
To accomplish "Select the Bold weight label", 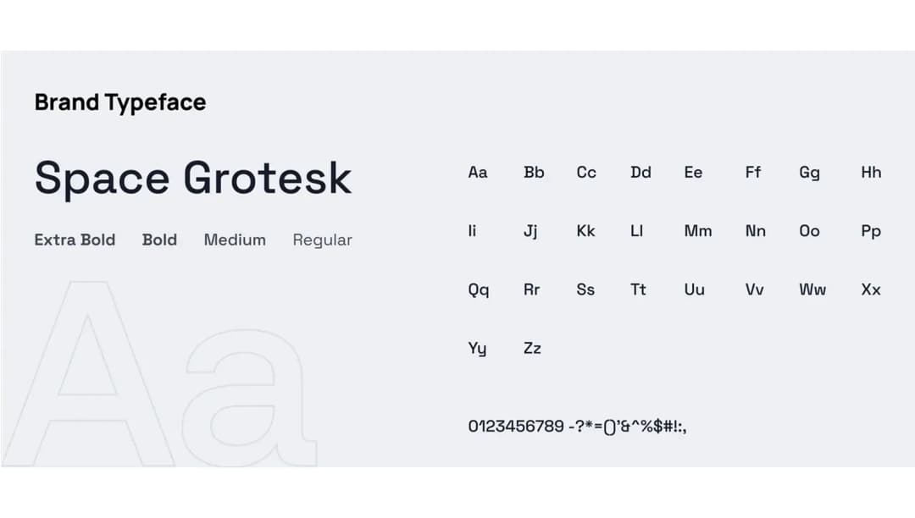I will pos(159,240).
